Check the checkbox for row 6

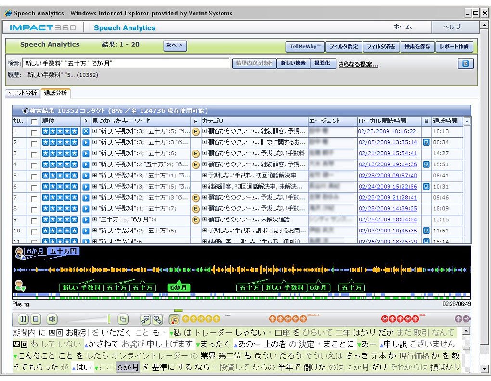(34, 187)
